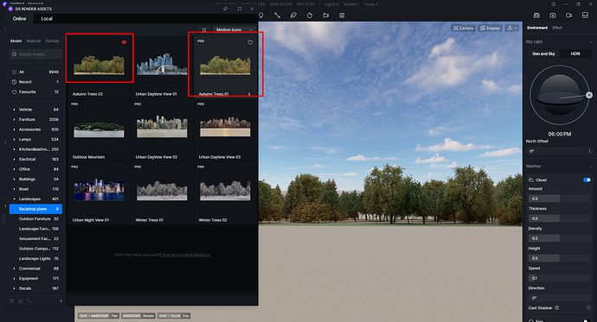This screenshot has height=322, width=597.
Task: Click the leaf vegetation tool icon
Action: 293,16
